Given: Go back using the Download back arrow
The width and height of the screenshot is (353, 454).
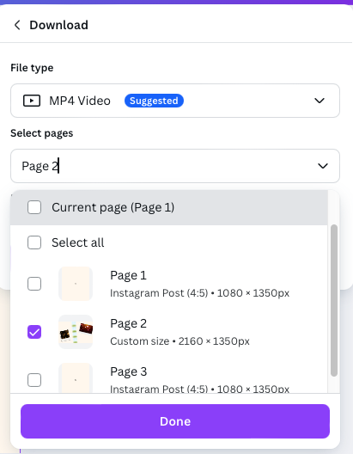Looking at the screenshot, I should [x=17, y=25].
